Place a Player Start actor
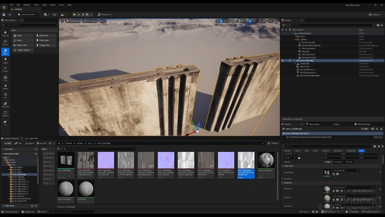The image size is (385, 217). pyautogui.click(x=23, y=45)
